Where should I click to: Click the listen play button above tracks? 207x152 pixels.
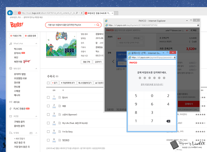pos(55,83)
